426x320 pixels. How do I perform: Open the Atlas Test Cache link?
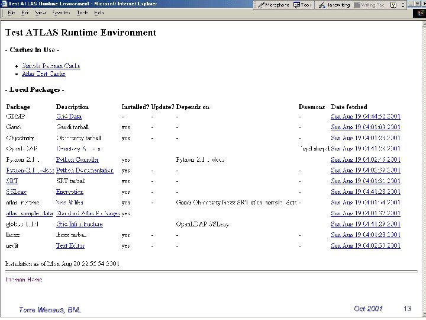click(44, 73)
